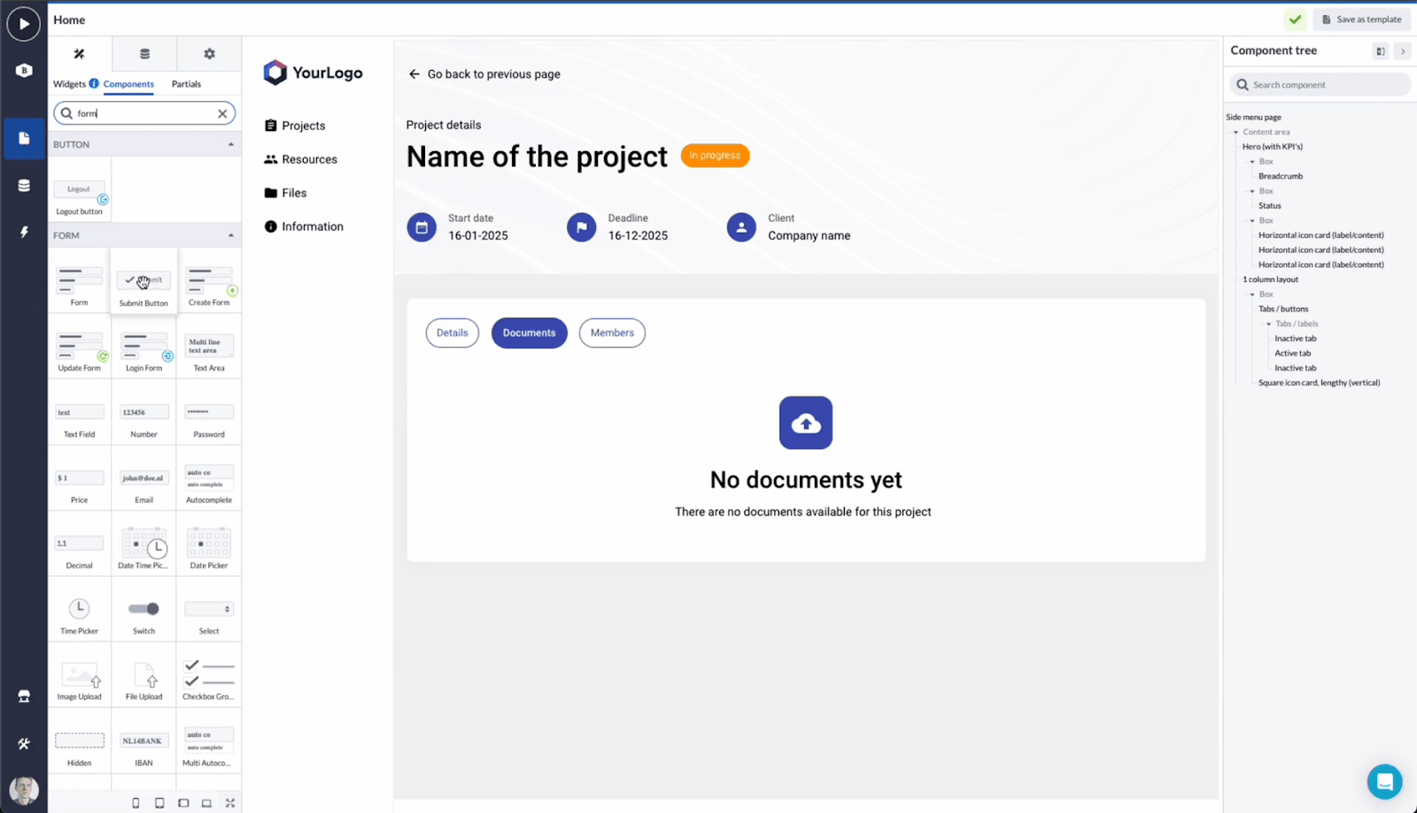Viewport: 1417px width, 813px height.
Task: Open the Widgets tab
Action: coord(70,83)
